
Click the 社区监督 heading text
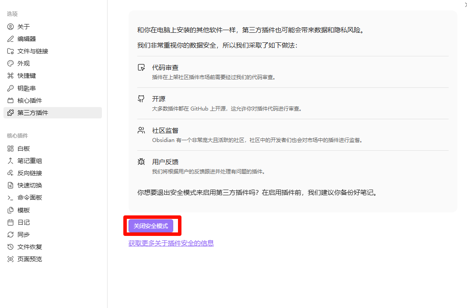[x=165, y=130]
